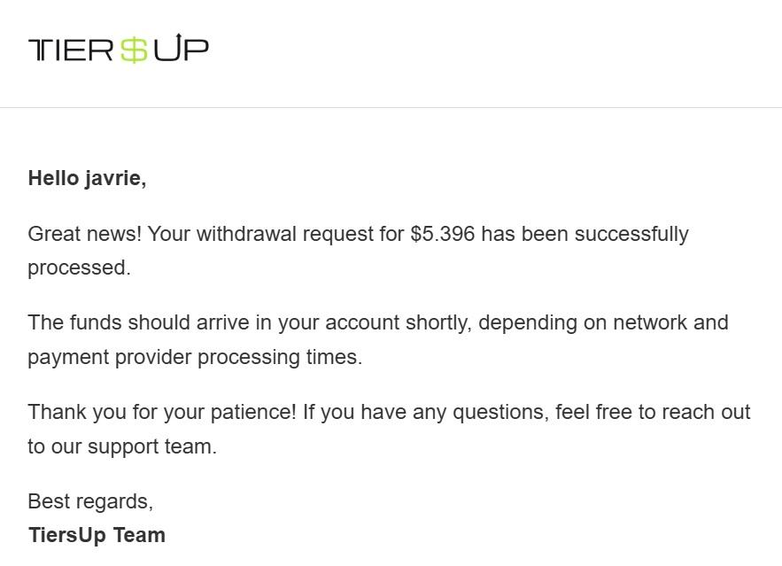
Task: Select the "Hello javrie," greeting
Action: (88, 179)
